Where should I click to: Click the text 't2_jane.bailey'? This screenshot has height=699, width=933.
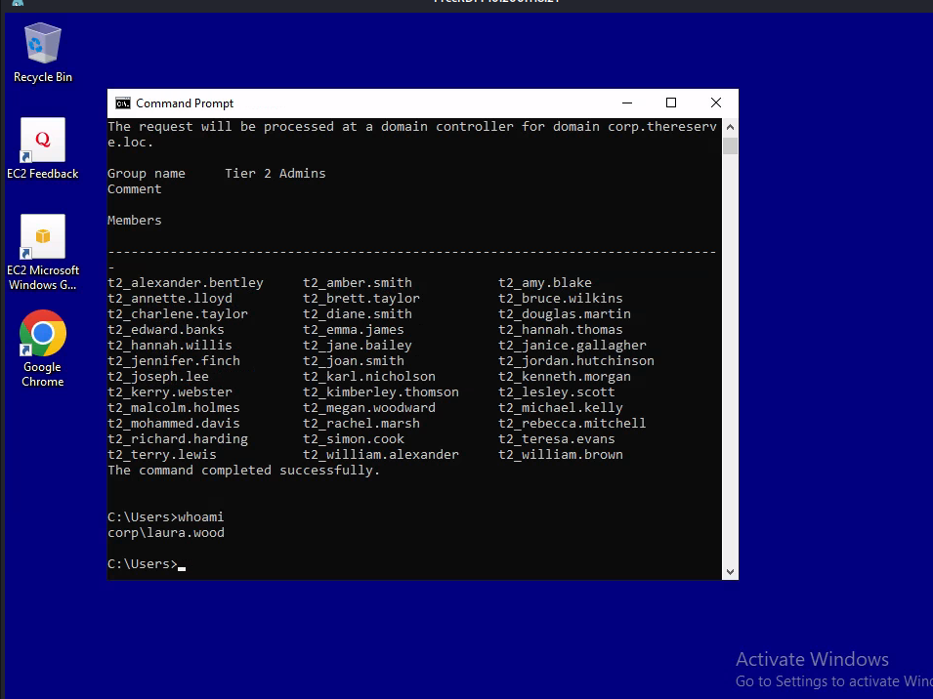click(x=357, y=346)
